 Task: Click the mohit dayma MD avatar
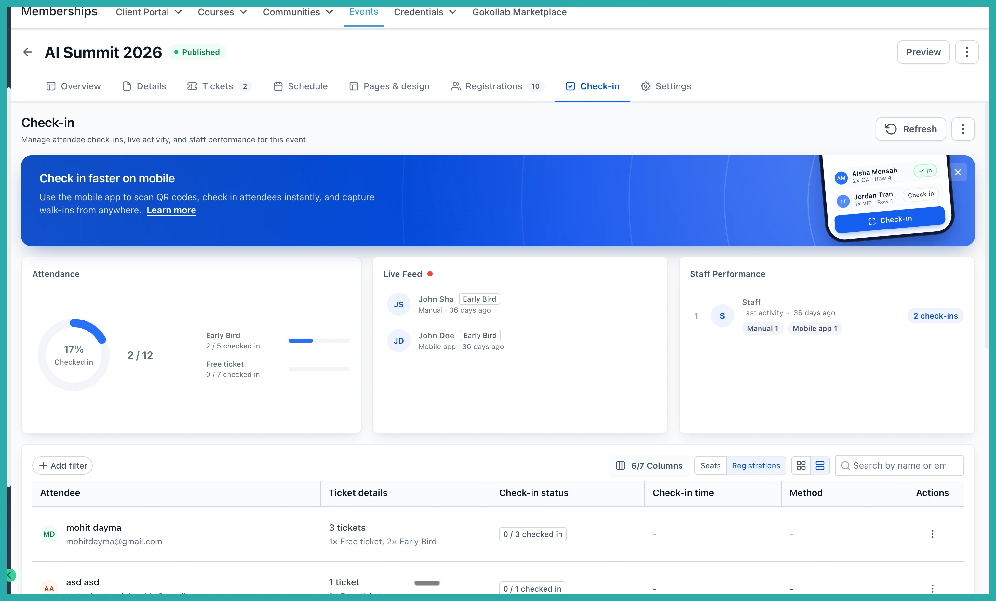click(x=49, y=534)
